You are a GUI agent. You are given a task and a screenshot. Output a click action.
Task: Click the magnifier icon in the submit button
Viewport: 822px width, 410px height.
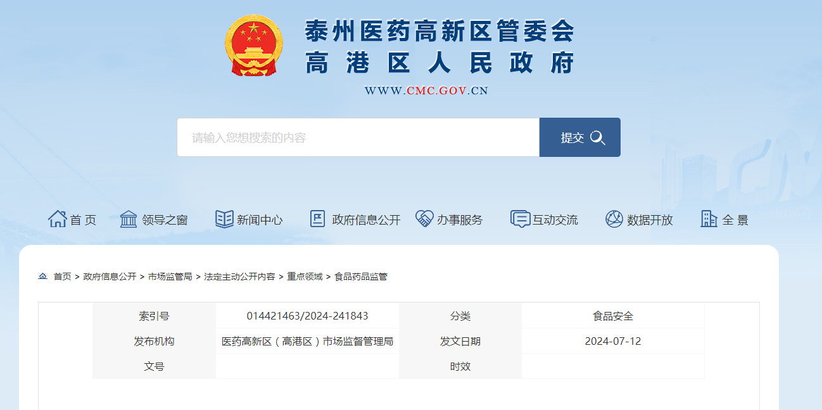(597, 137)
